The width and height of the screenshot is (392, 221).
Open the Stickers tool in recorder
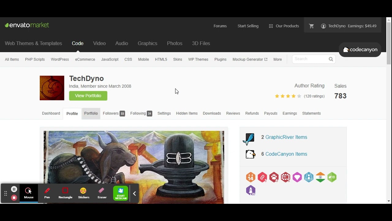84,193
